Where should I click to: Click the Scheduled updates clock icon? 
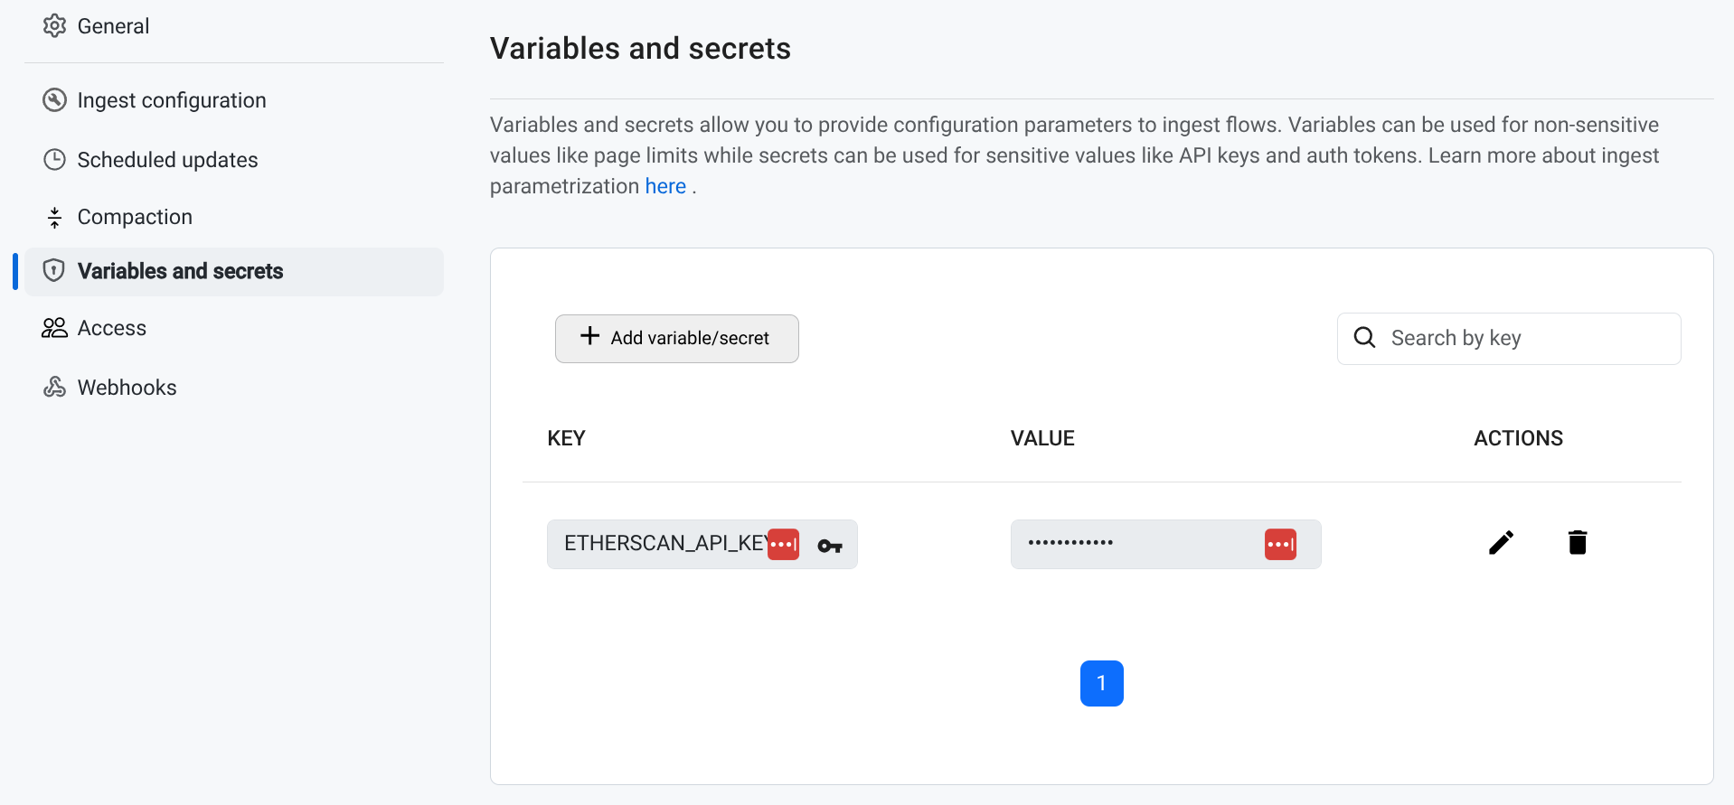pos(55,160)
